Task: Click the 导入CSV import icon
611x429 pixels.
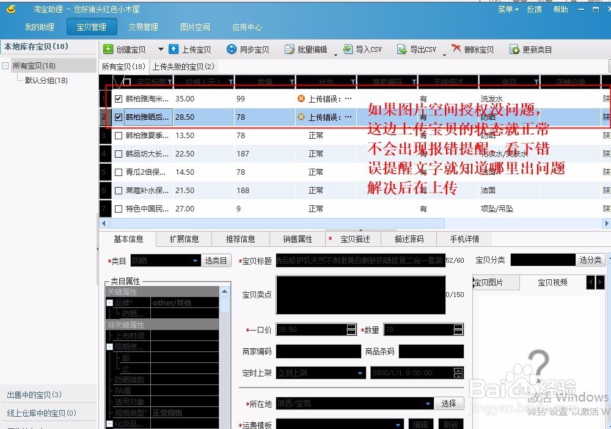Action: pos(347,49)
